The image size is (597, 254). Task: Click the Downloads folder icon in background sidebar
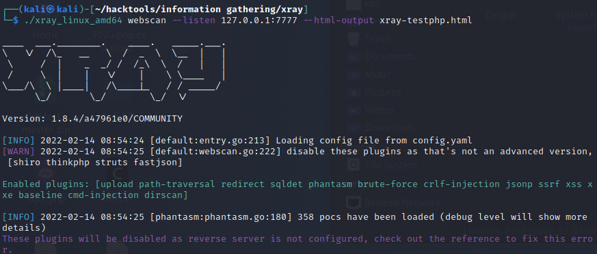(x=354, y=128)
